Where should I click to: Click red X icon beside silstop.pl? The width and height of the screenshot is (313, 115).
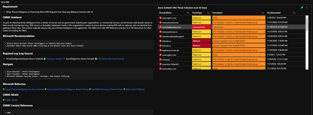point(160,60)
